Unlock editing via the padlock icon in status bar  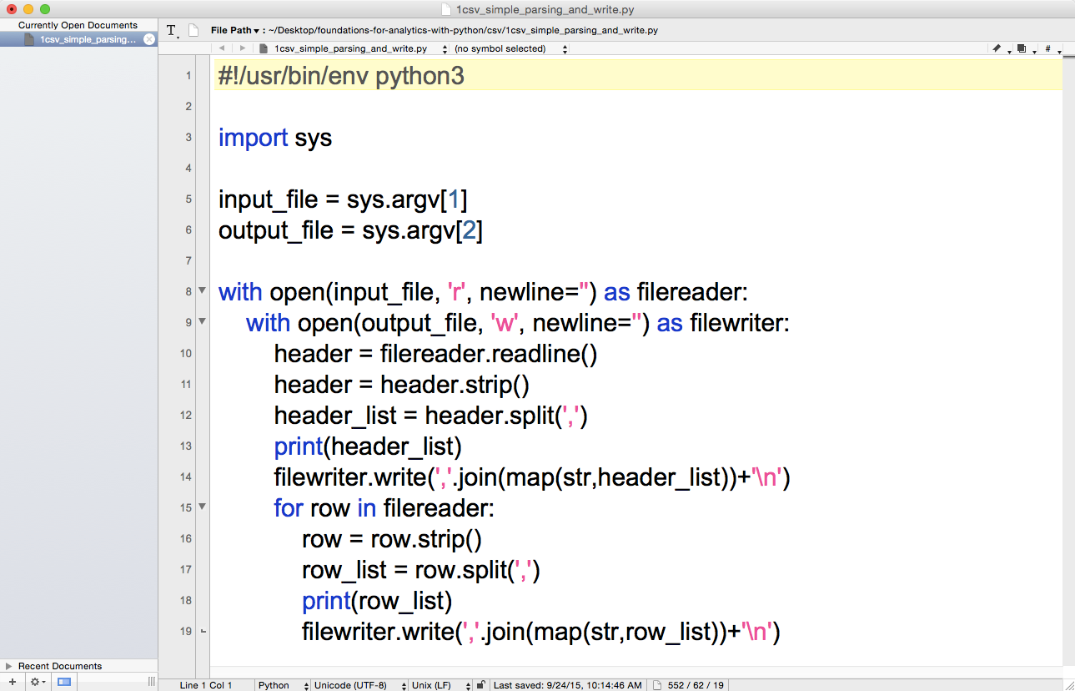pos(481,684)
